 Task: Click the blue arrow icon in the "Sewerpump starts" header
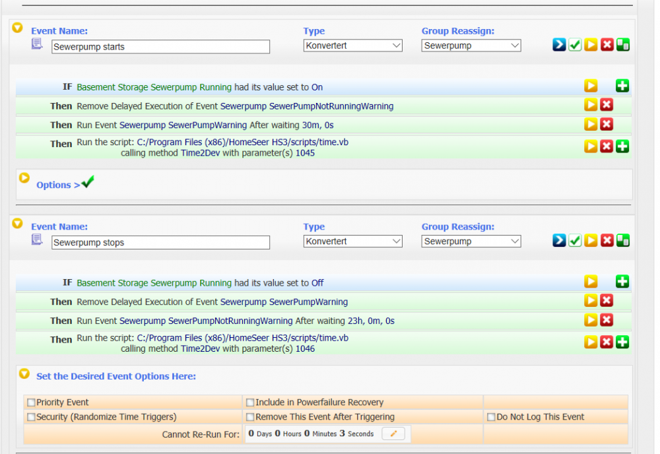pos(559,45)
